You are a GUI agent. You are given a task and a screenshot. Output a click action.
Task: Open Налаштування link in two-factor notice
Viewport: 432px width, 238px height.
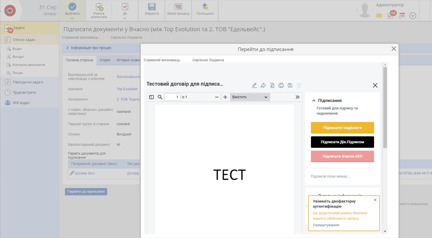click(x=326, y=225)
